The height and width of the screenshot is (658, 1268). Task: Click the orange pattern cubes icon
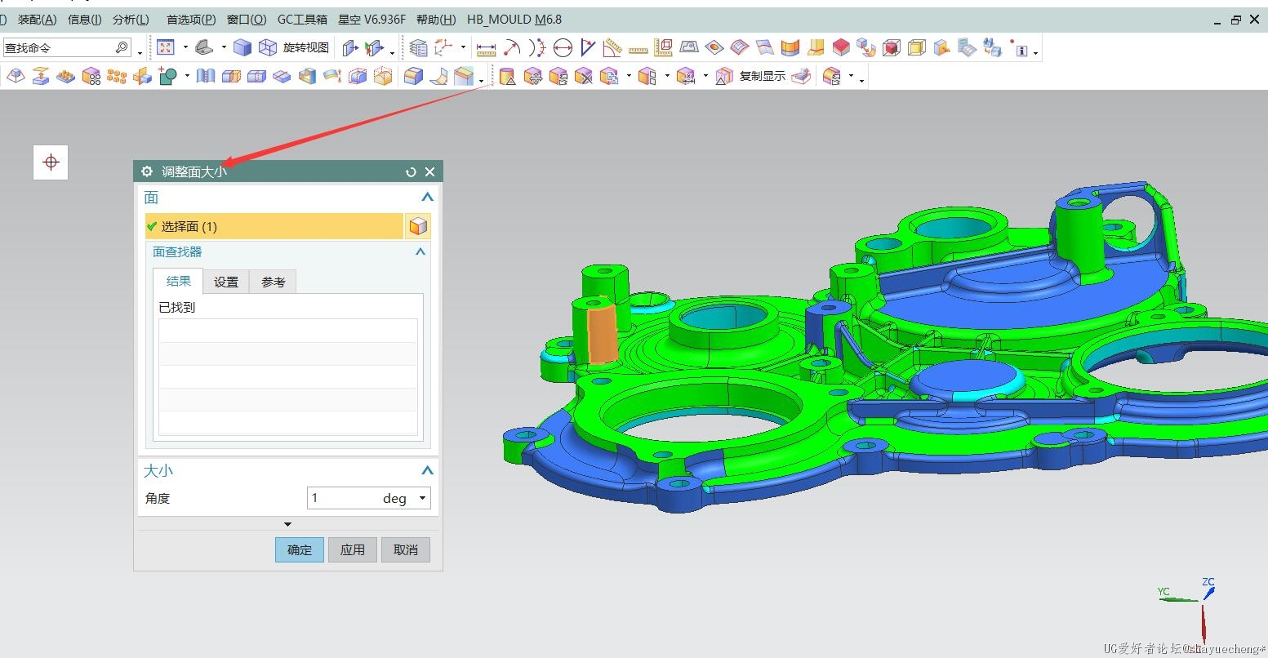tap(117, 76)
